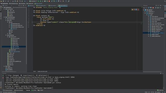Click the Save All toolbar icon
The width and height of the screenshot is (166, 93).
tap(3, 1)
